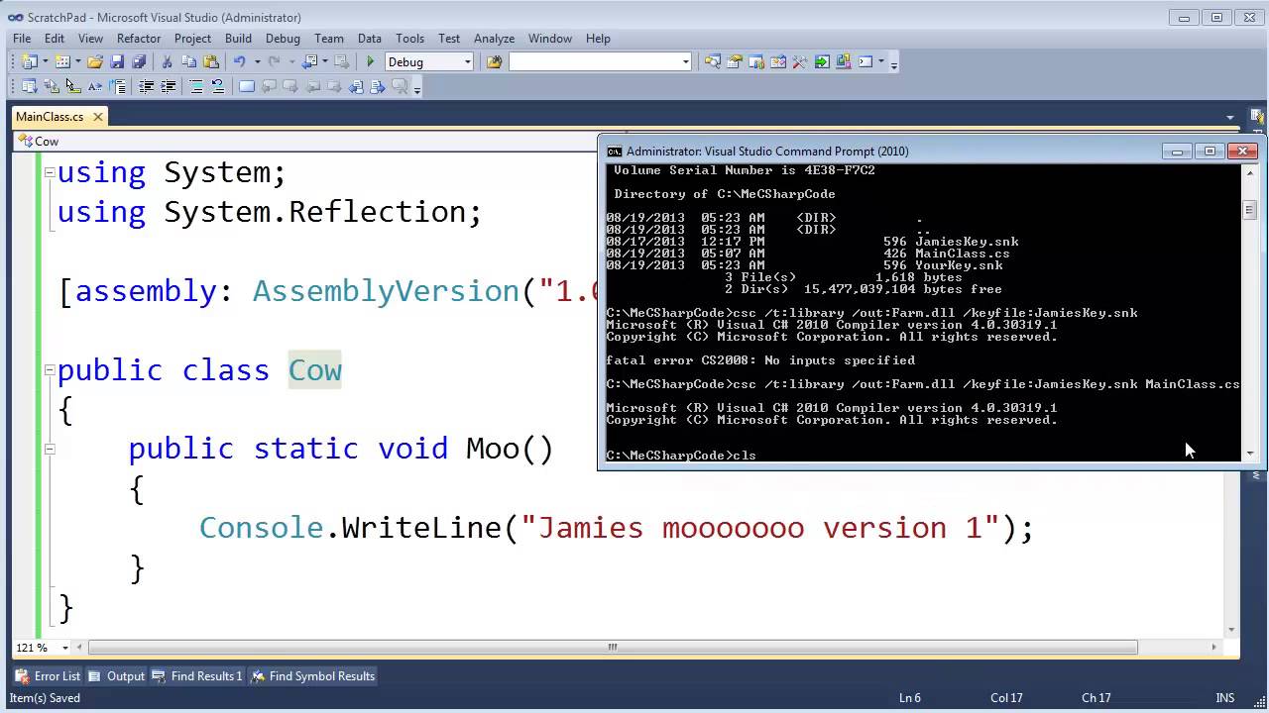Click the Display Word Completion icon
The image size is (1269, 713).
tap(95, 87)
